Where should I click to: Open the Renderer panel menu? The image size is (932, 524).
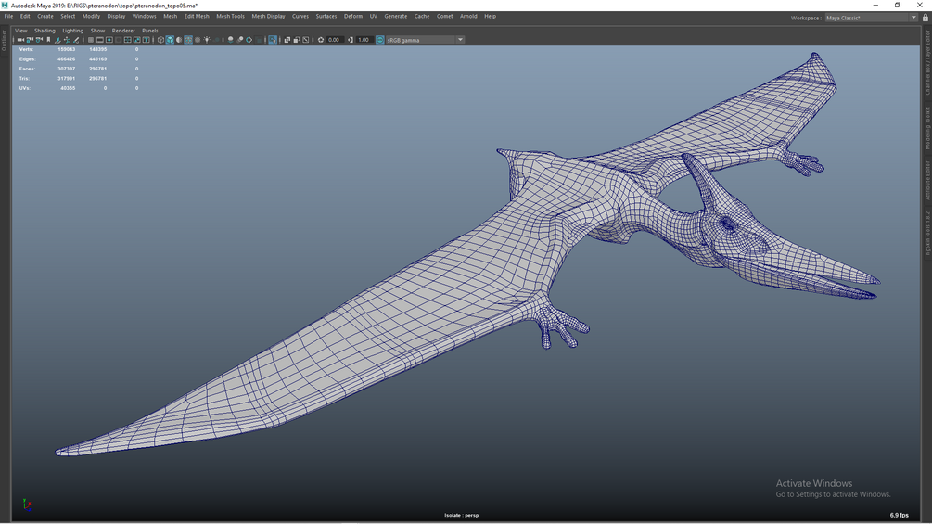click(123, 31)
